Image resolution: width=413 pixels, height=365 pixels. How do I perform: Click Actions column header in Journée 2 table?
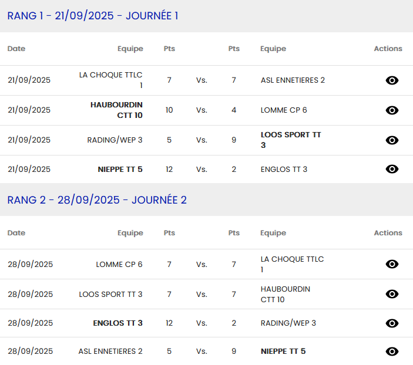pyautogui.click(x=388, y=233)
